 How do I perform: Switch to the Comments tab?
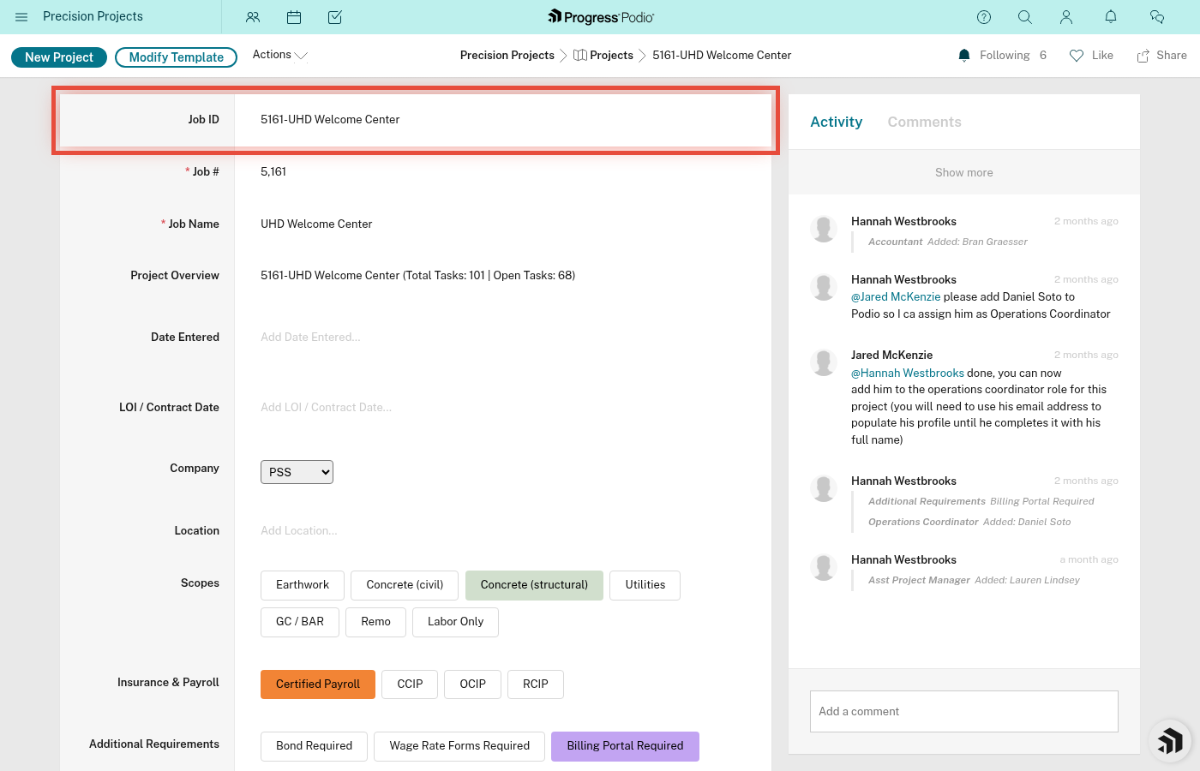click(924, 122)
